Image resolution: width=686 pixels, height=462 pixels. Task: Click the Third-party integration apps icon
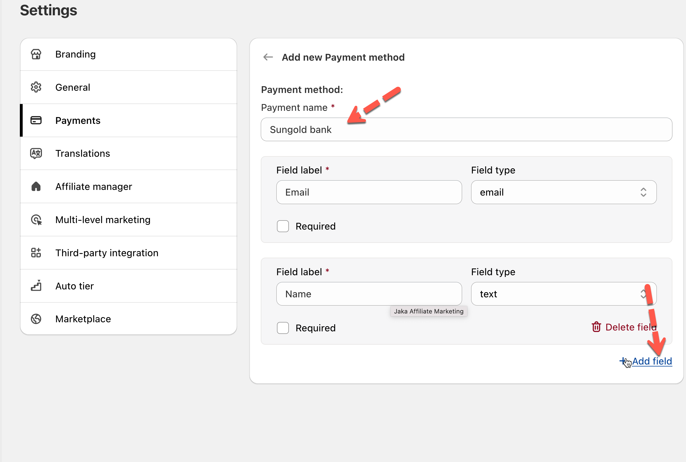[x=36, y=253]
